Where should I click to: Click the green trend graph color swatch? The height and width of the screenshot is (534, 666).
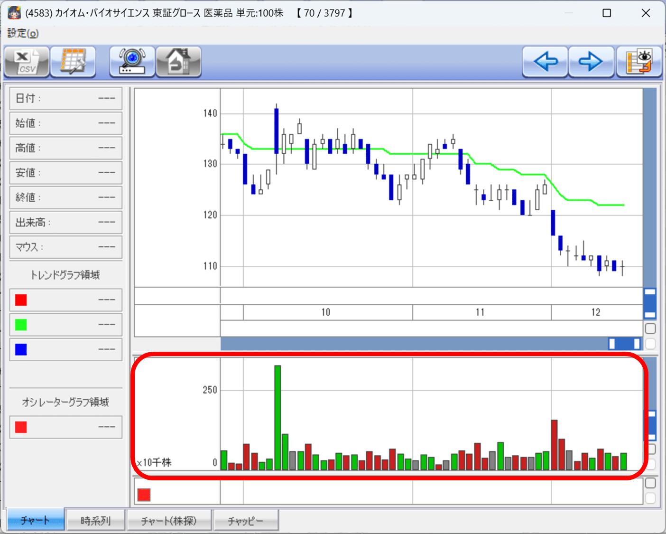21,325
